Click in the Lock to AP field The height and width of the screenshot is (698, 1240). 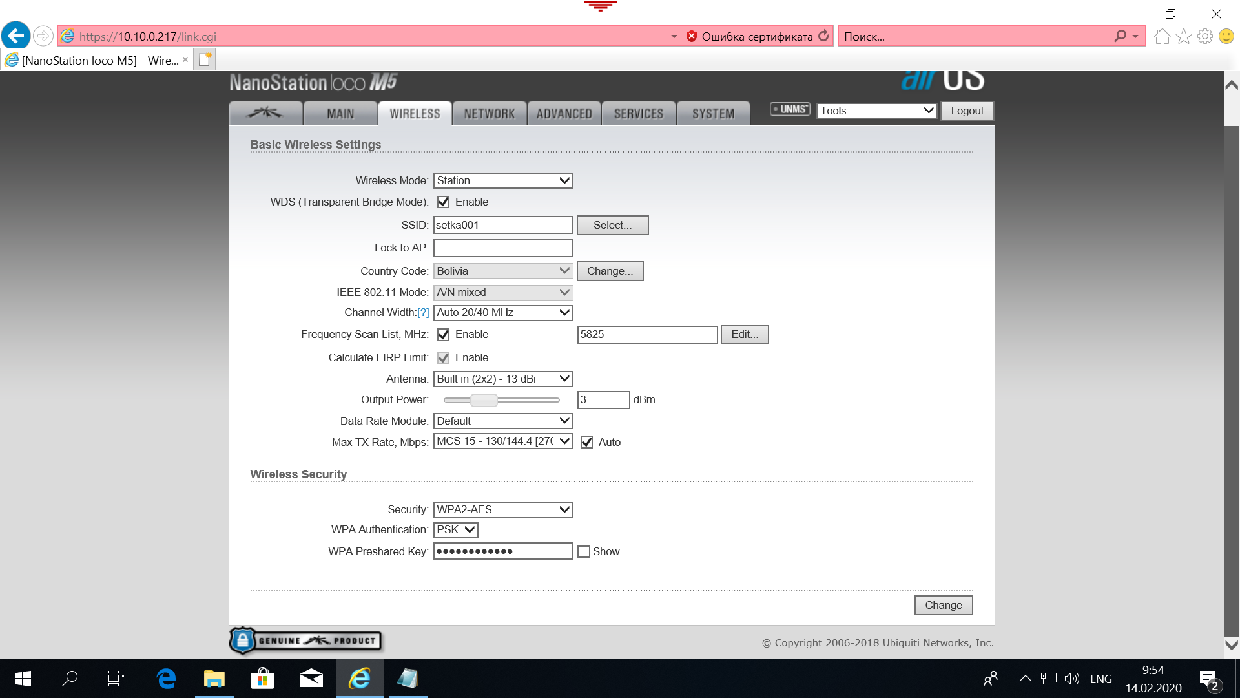[503, 248]
